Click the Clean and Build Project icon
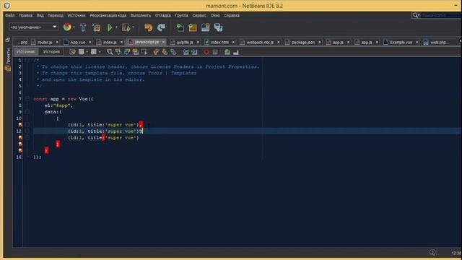The height and width of the screenshot is (260, 462). 96,27
